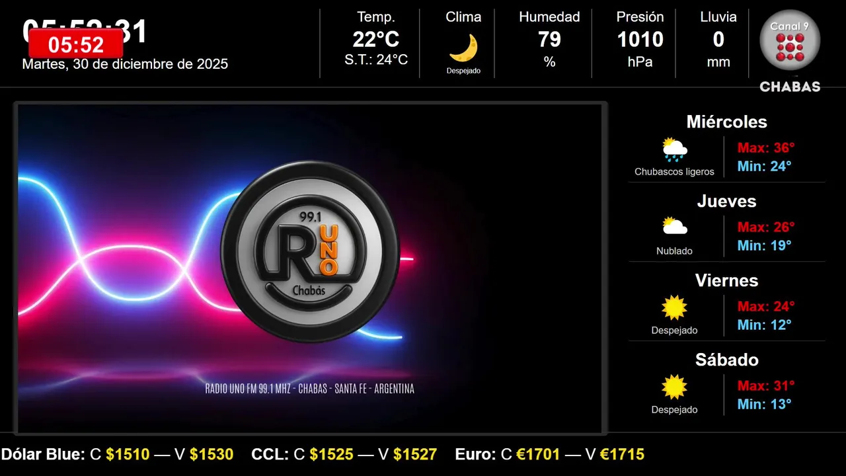Click the 'Despejado' label under the moon
The image size is (846, 476).
463,71
